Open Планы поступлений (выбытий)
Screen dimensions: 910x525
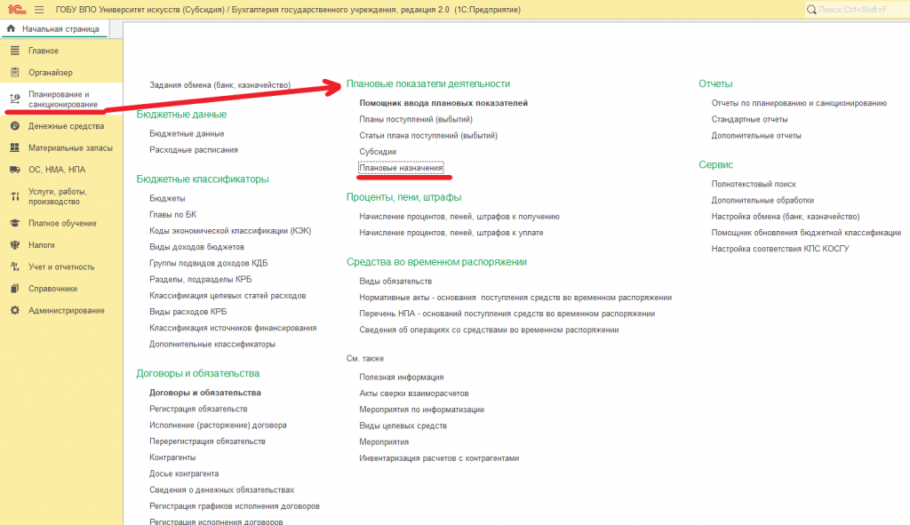pyautogui.click(x=416, y=119)
